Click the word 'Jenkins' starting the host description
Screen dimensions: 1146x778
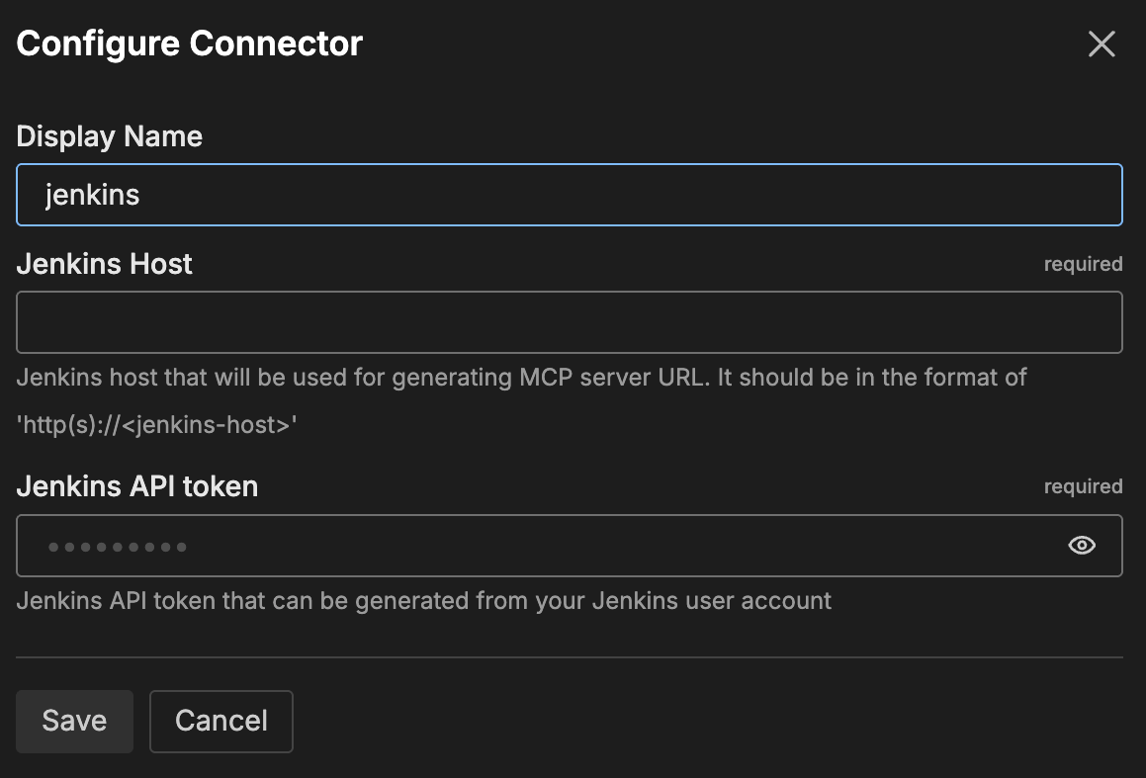click(x=49, y=378)
